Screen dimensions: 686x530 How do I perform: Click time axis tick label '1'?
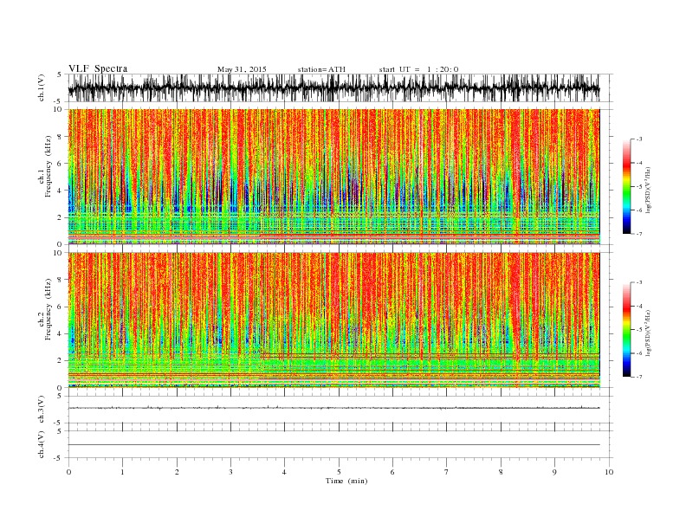122,472
